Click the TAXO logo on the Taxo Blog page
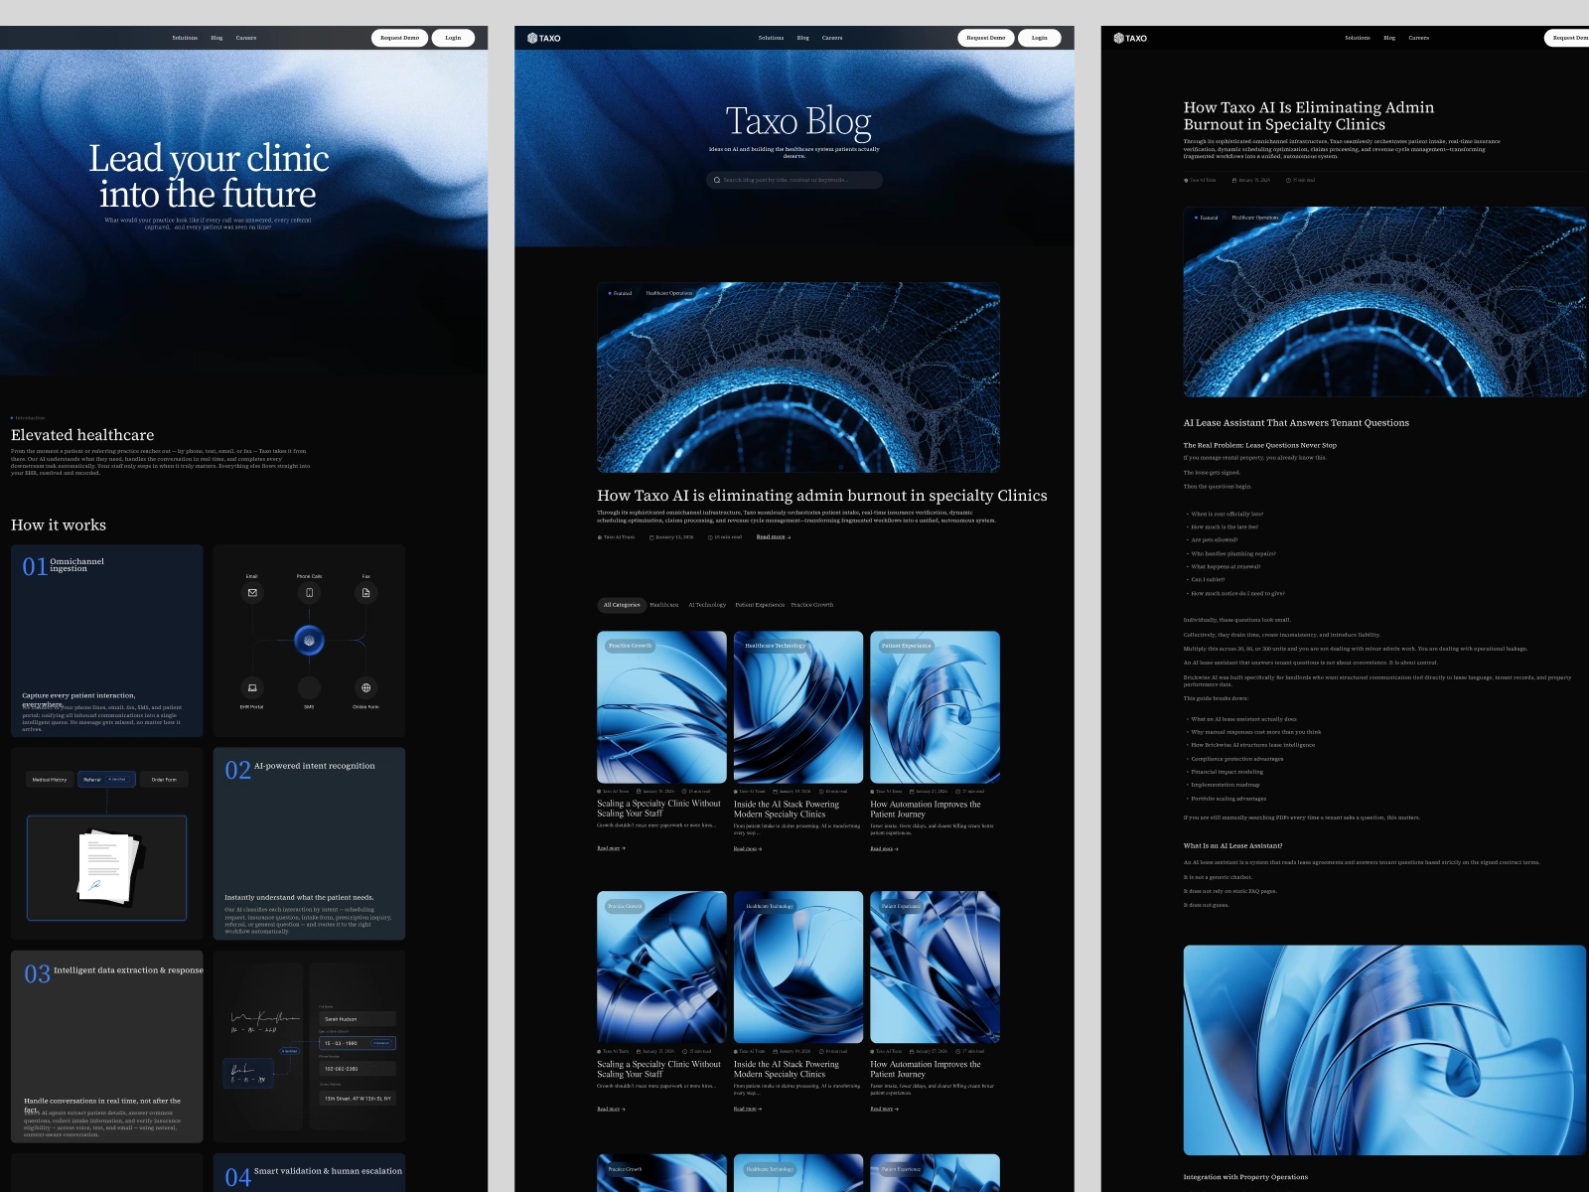 544,38
